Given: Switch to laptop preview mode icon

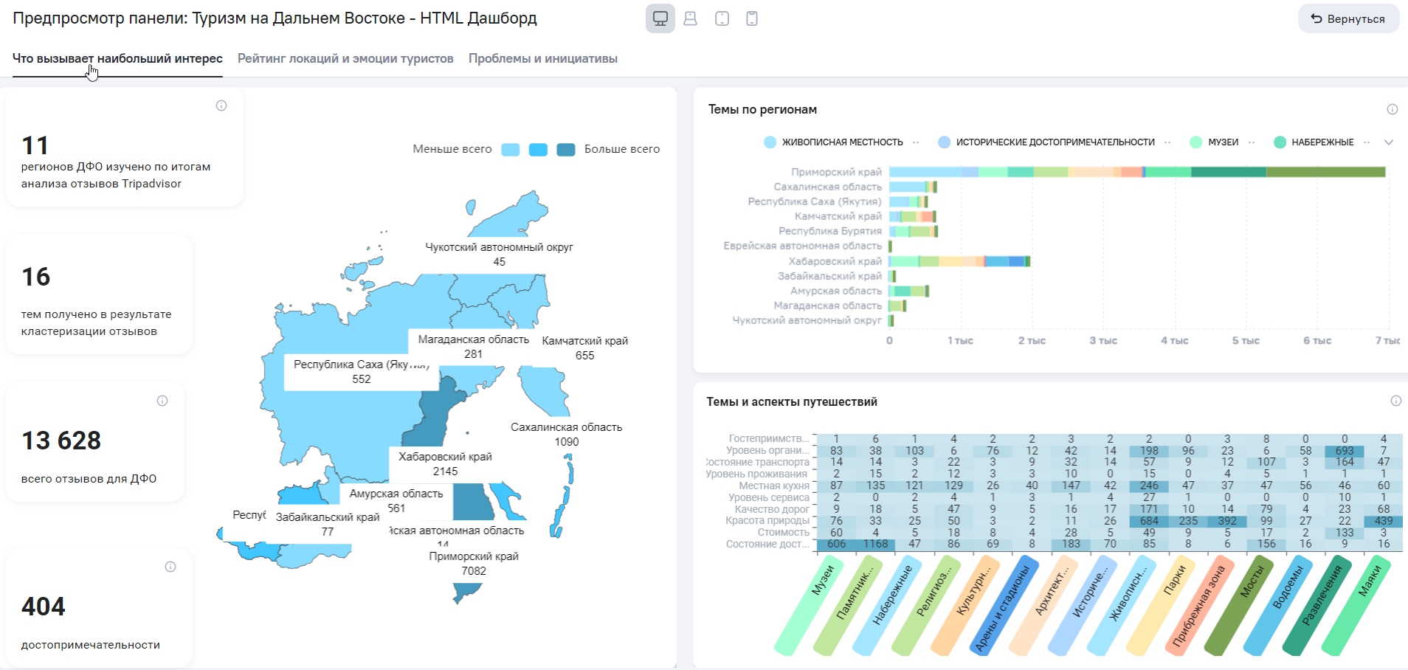Looking at the screenshot, I should pyautogui.click(x=691, y=18).
